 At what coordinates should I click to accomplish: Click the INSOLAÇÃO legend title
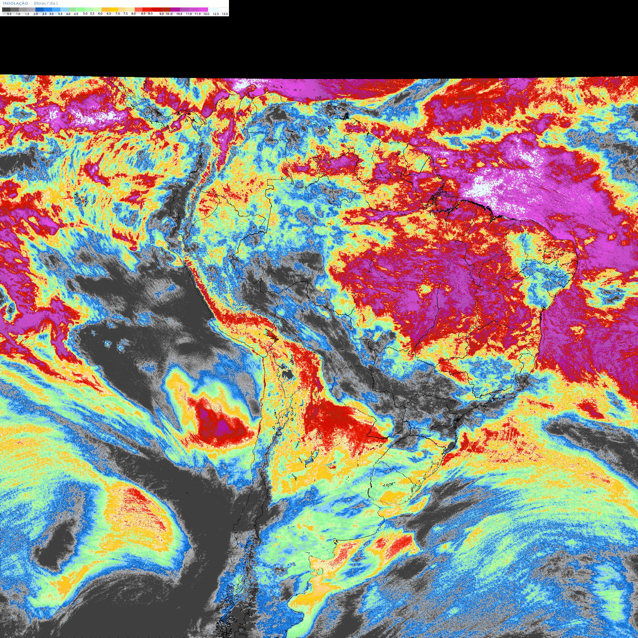click(16, 3)
